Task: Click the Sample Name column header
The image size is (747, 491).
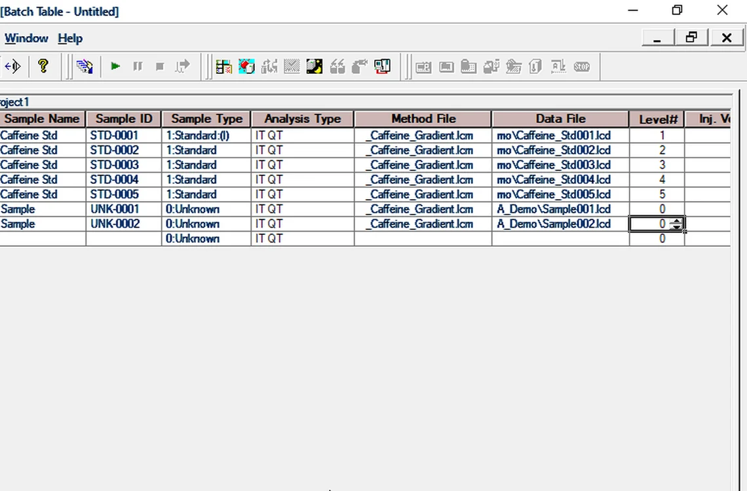Action: coord(43,119)
